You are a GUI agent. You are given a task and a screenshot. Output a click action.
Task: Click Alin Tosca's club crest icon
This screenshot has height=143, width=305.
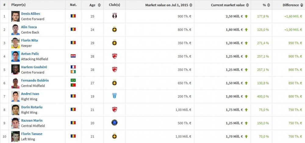click(x=114, y=29)
